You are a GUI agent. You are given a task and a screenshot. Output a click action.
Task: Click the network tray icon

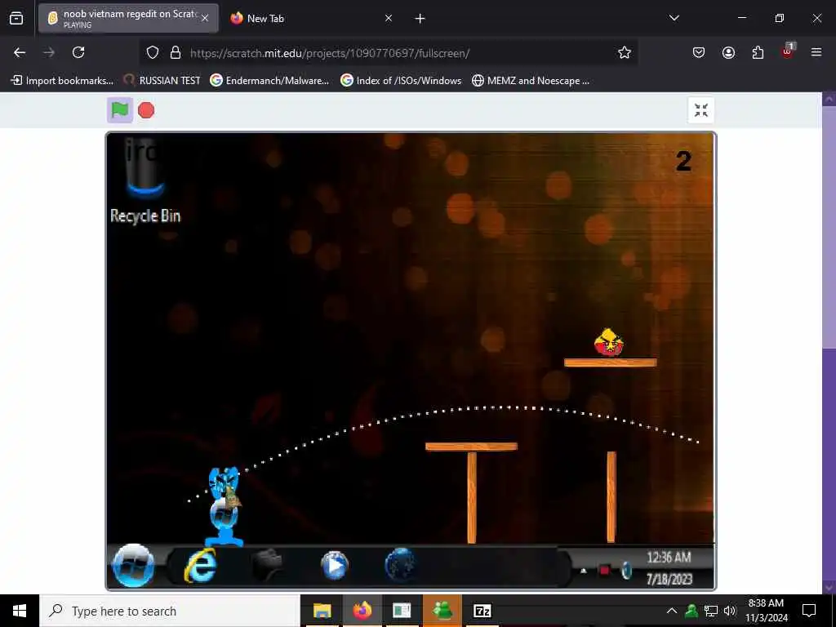coord(711,611)
